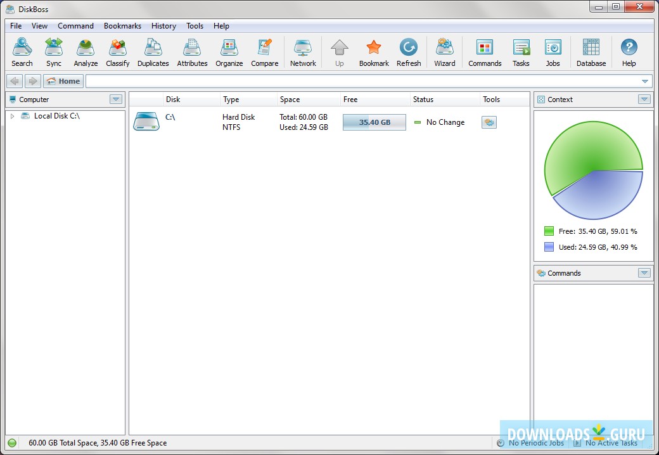The height and width of the screenshot is (455, 659).
Task: Open the View menu
Action: tap(39, 25)
